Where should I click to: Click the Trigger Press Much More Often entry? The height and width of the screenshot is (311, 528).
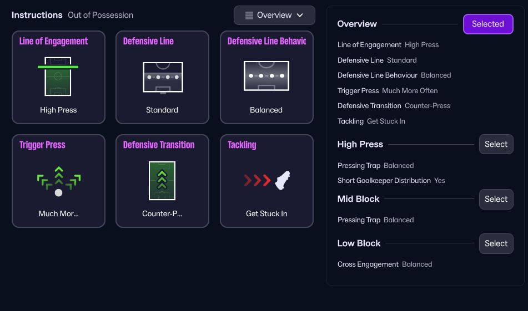click(388, 90)
